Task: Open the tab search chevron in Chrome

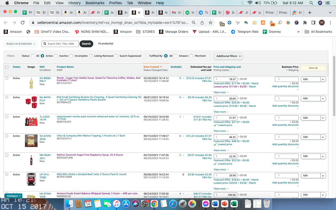Action: pyautogui.click(x=330, y=13)
